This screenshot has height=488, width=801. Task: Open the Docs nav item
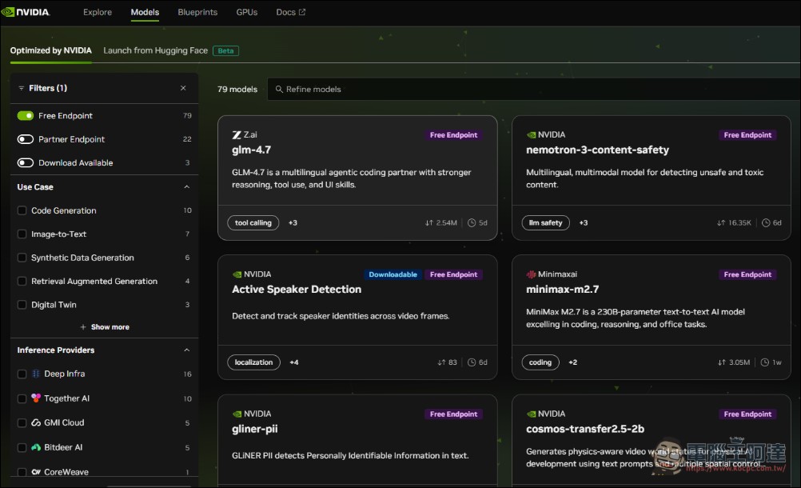pyautogui.click(x=291, y=12)
